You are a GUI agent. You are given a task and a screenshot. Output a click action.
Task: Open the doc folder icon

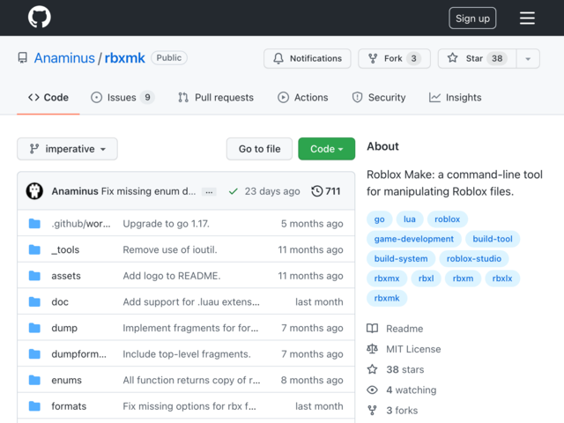[34, 301]
